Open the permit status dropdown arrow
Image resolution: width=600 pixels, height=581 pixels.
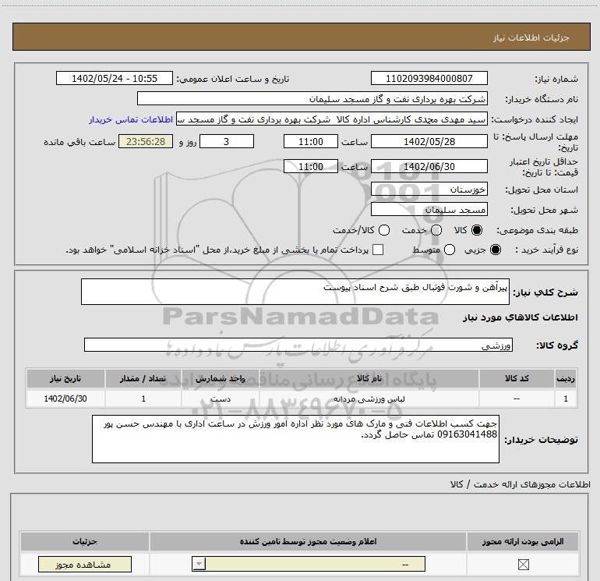click(199, 564)
